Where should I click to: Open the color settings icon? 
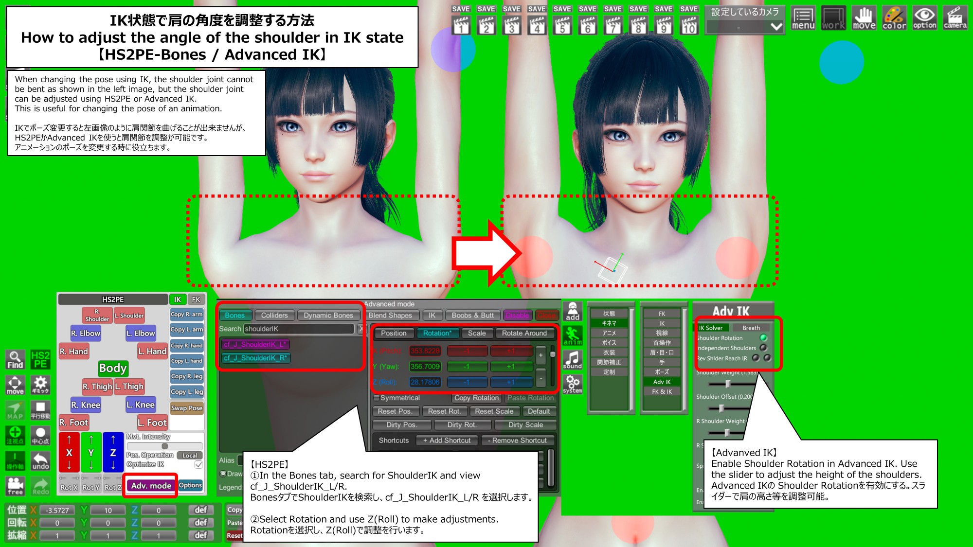point(894,18)
